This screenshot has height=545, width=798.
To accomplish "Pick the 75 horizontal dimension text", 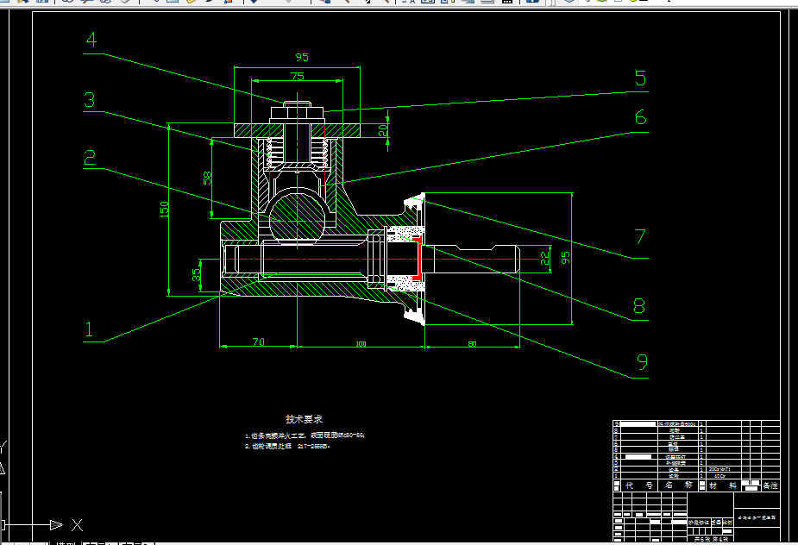I will [x=298, y=77].
